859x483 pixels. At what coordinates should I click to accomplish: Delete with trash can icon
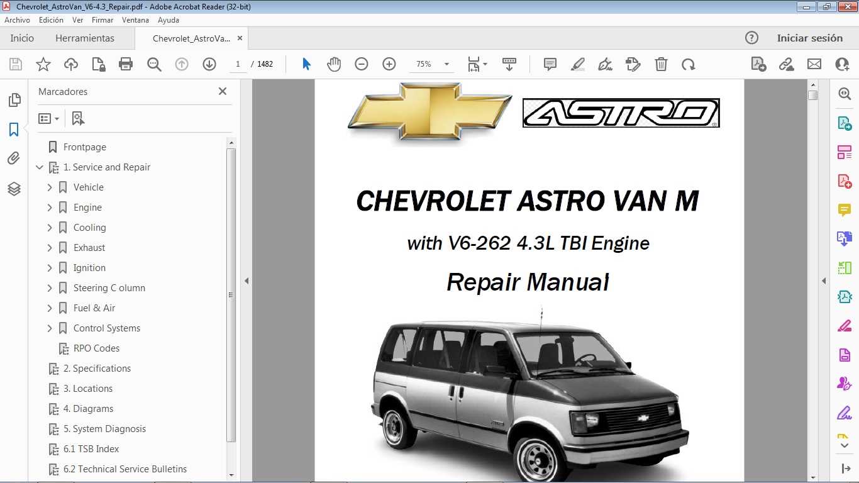coord(661,64)
